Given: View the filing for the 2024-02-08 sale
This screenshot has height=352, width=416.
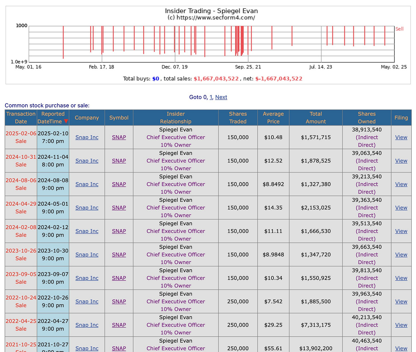Looking at the screenshot, I should pos(401,231).
